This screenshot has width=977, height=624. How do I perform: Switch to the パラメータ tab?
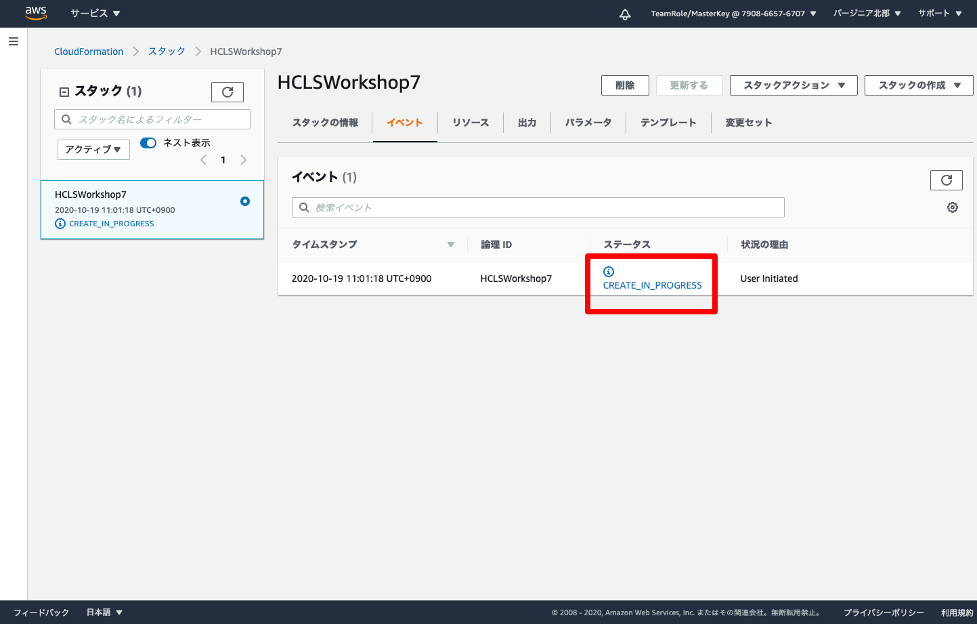tap(588, 123)
